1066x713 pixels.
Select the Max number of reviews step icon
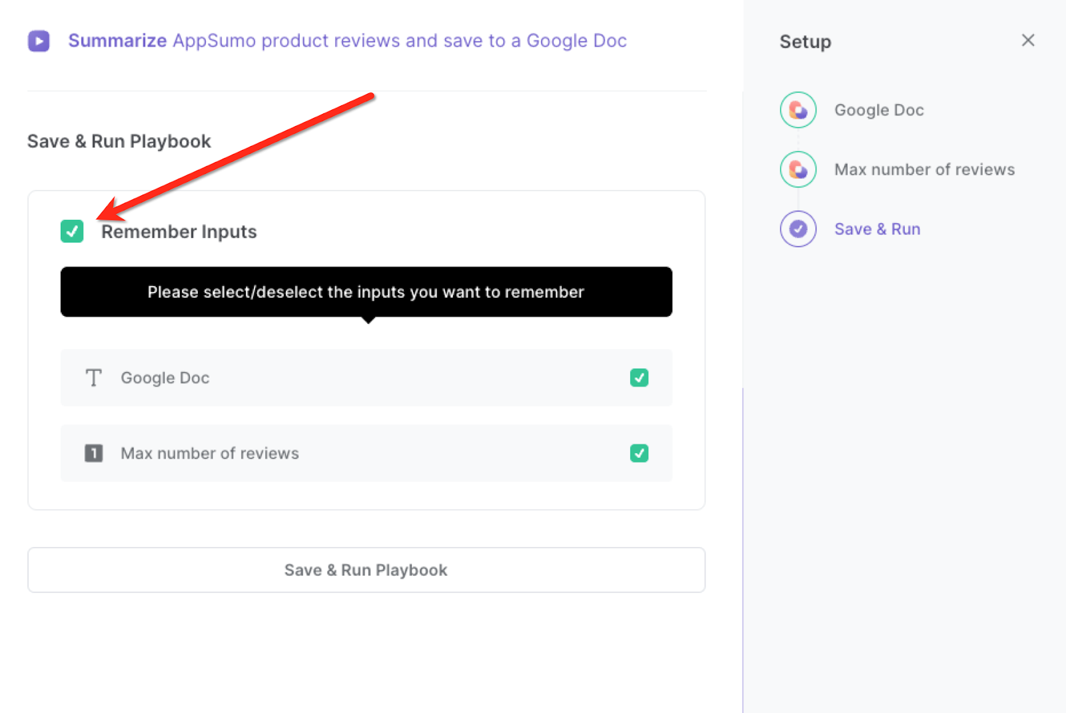(x=798, y=169)
